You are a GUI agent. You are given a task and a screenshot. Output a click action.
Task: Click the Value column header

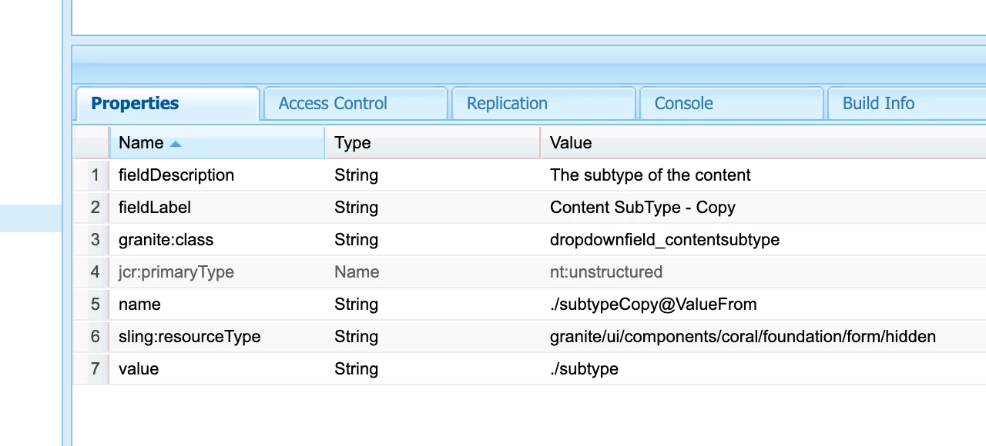point(571,143)
